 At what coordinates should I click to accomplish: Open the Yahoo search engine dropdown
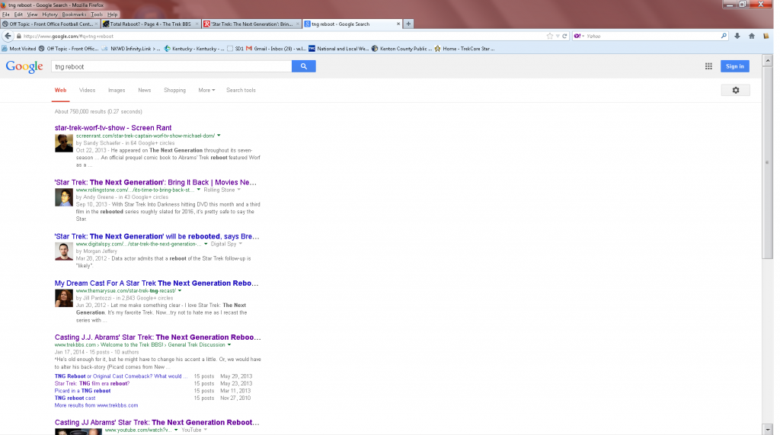point(579,36)
